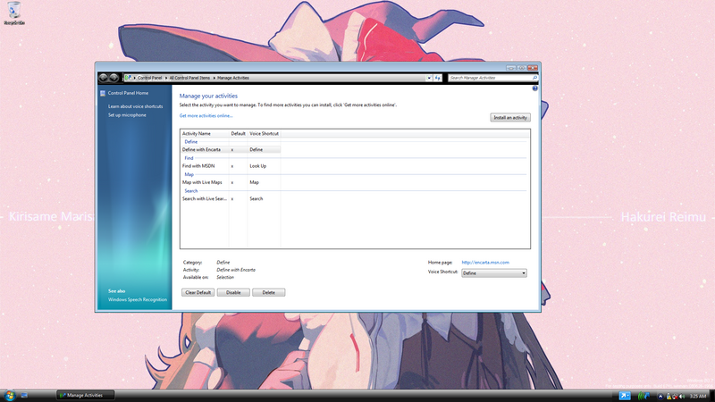Click the address bar refresh icon
The height and width of the screenshot is (402, 715).
438,78
